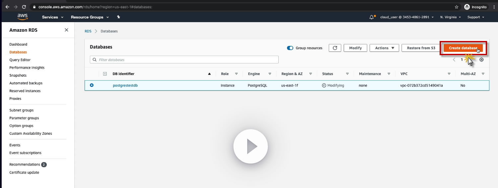Click the RDS breadcrumb link

pos(88,31)
